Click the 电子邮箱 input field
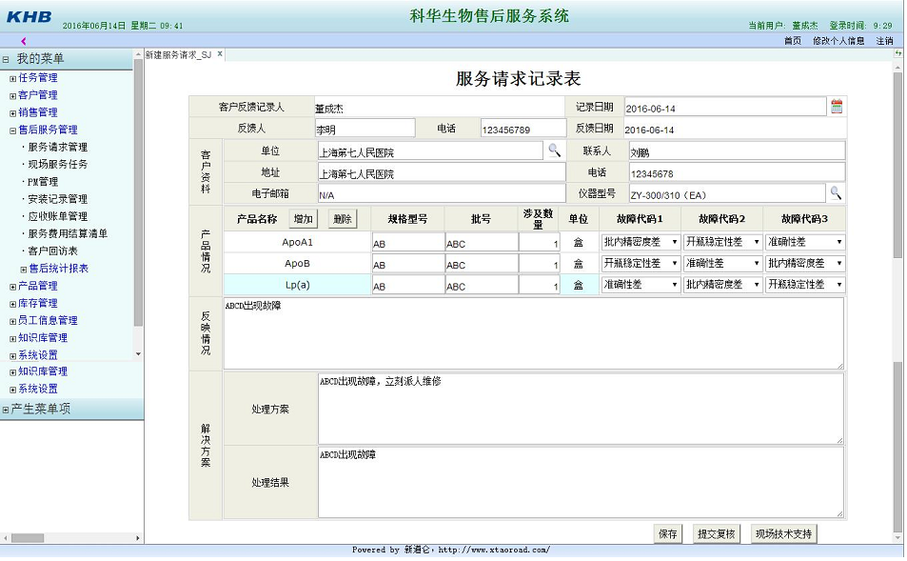The height and width of the screenshot is (561, 907). coord(442,194)
